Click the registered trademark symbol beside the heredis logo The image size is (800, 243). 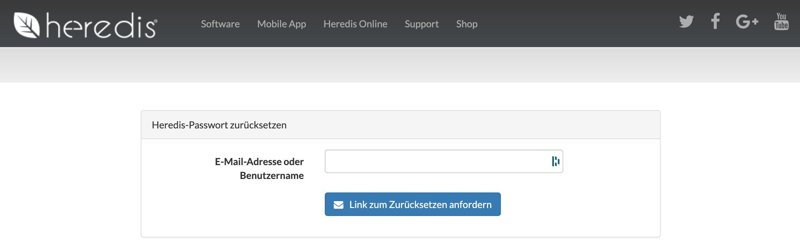155,21
